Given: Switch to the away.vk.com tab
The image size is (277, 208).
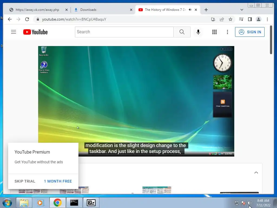Looking at the screenshot, I should coord(37,10).
